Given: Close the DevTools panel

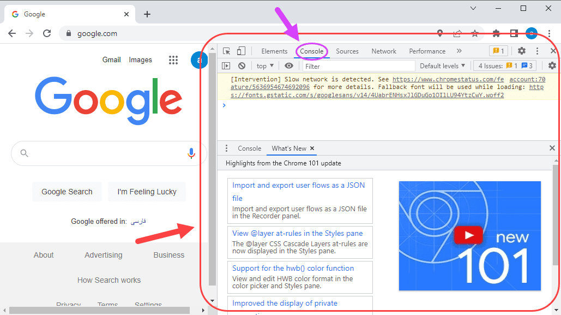Looking at the screenshot, I should [553, 51].
